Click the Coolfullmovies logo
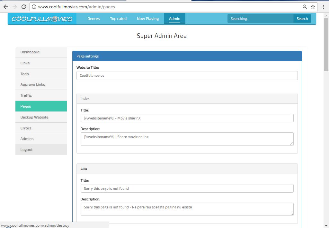The height and width of the screenshot is (228, 329). click(42, 19)
